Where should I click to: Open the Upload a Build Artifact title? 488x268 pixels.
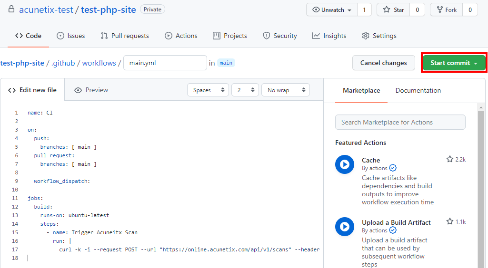(396, 222)
